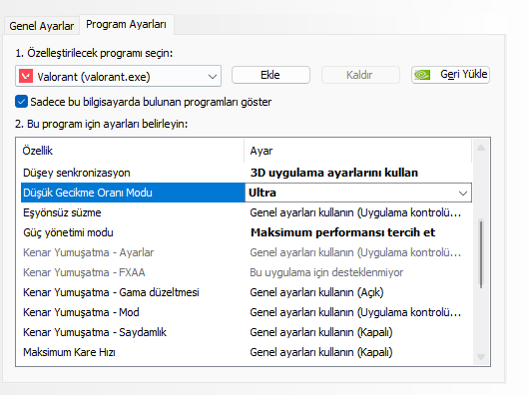Select the Maksimum Kare Hızı row

(247, 352)
